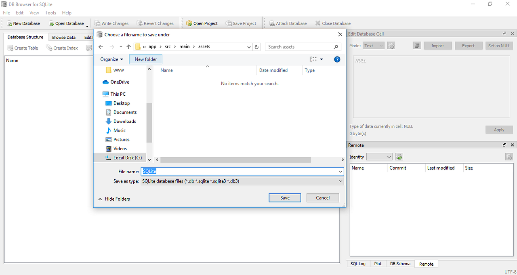Click the Save button in the dialog
This screenshot has width=517, height=275.
(x=285, y=197)
